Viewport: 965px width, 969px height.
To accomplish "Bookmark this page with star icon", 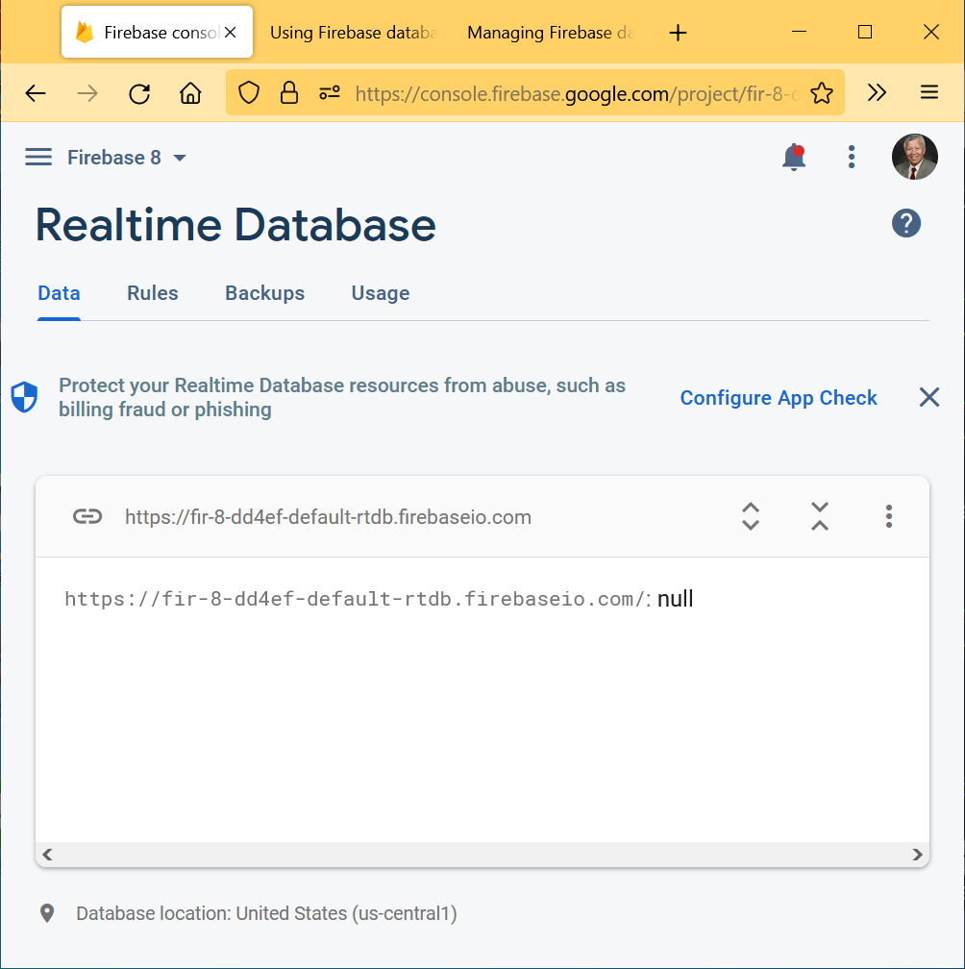I will tap(821, 93).
